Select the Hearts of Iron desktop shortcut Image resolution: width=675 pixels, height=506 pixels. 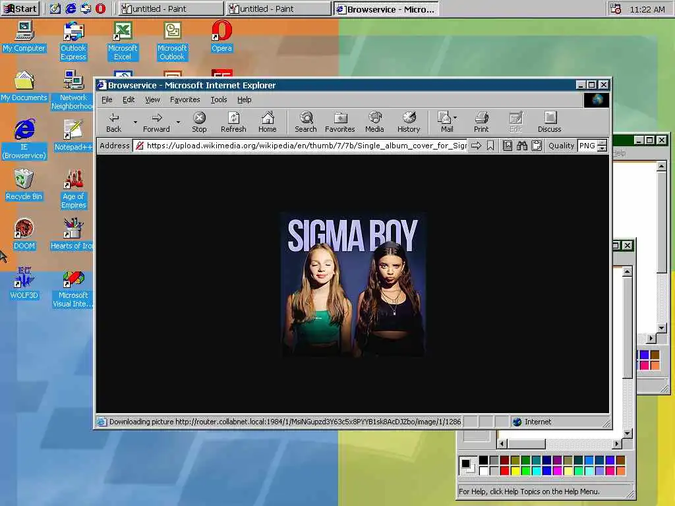click(x=73, y=234)
